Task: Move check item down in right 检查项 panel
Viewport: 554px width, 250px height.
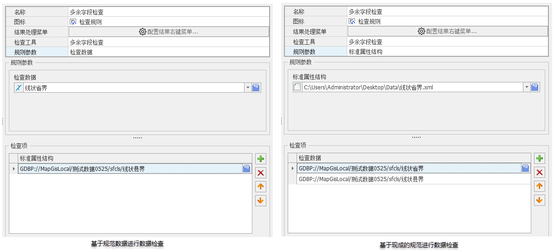Action: (x=539, y=201)
